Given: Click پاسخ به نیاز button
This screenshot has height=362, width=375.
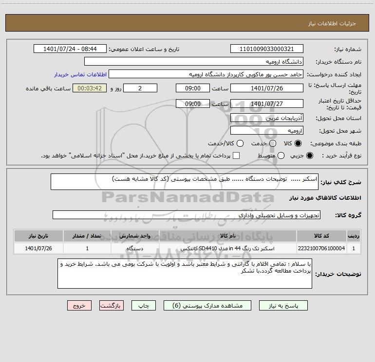Looking at the screenshot, I should point(283,306).
